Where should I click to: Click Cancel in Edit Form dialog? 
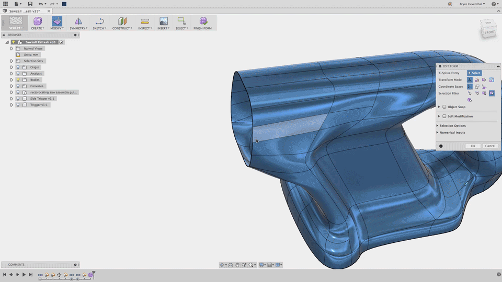[x=490, y=146]
